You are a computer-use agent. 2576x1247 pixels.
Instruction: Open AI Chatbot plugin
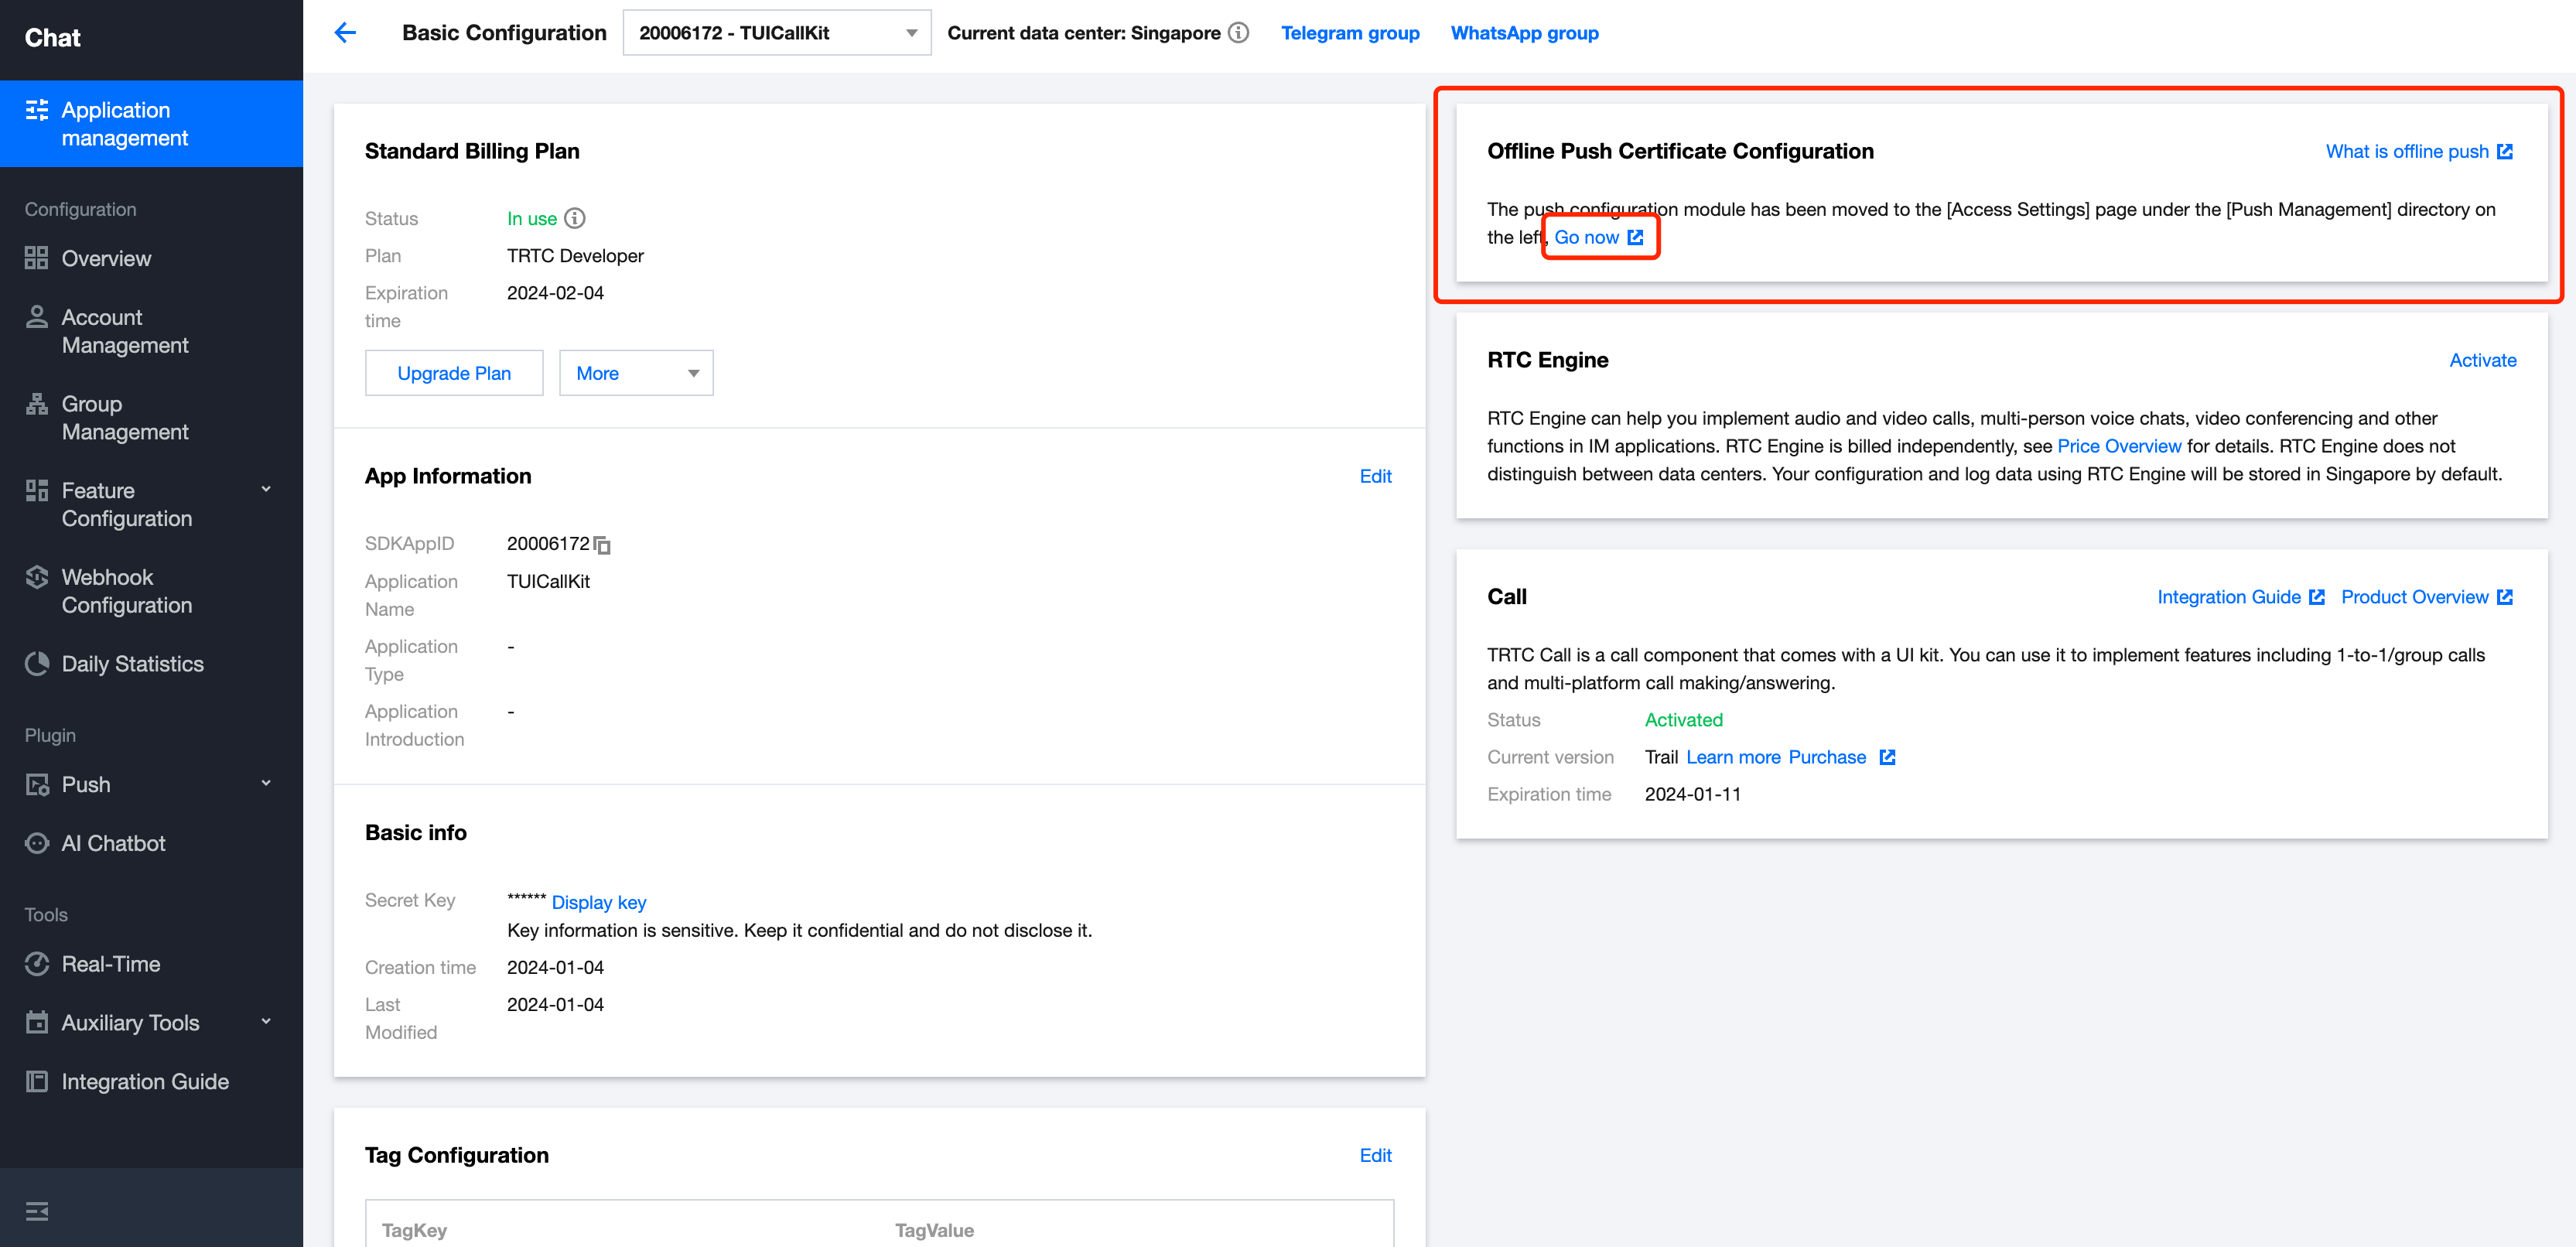pyautogui.click(x=113, y=843)
